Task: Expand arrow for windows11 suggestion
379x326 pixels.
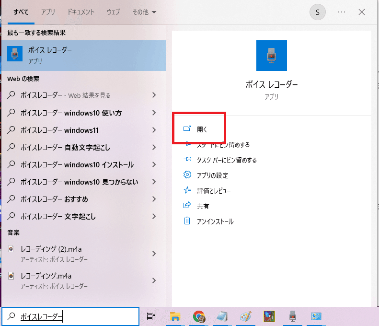Action: pyautogui.click(x=154, y=130)
